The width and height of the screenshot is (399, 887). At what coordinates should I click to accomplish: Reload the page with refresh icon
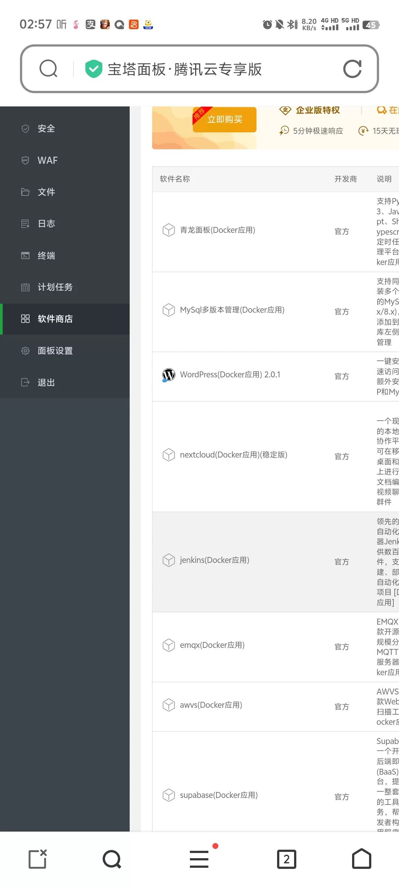pos(352,69)
